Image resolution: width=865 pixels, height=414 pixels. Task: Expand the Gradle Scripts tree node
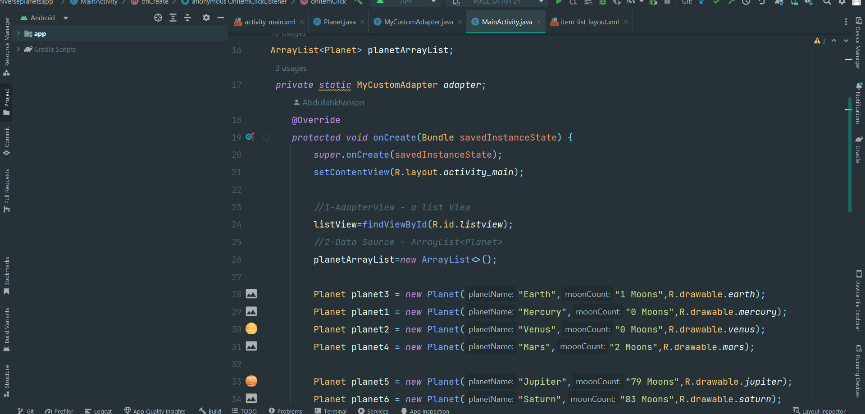(x=18, y=50)
